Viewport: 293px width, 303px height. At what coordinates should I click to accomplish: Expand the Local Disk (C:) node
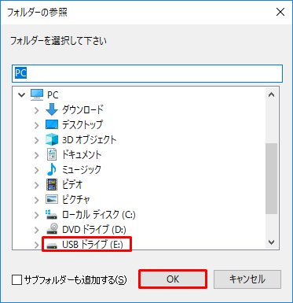tap(37, 216)
